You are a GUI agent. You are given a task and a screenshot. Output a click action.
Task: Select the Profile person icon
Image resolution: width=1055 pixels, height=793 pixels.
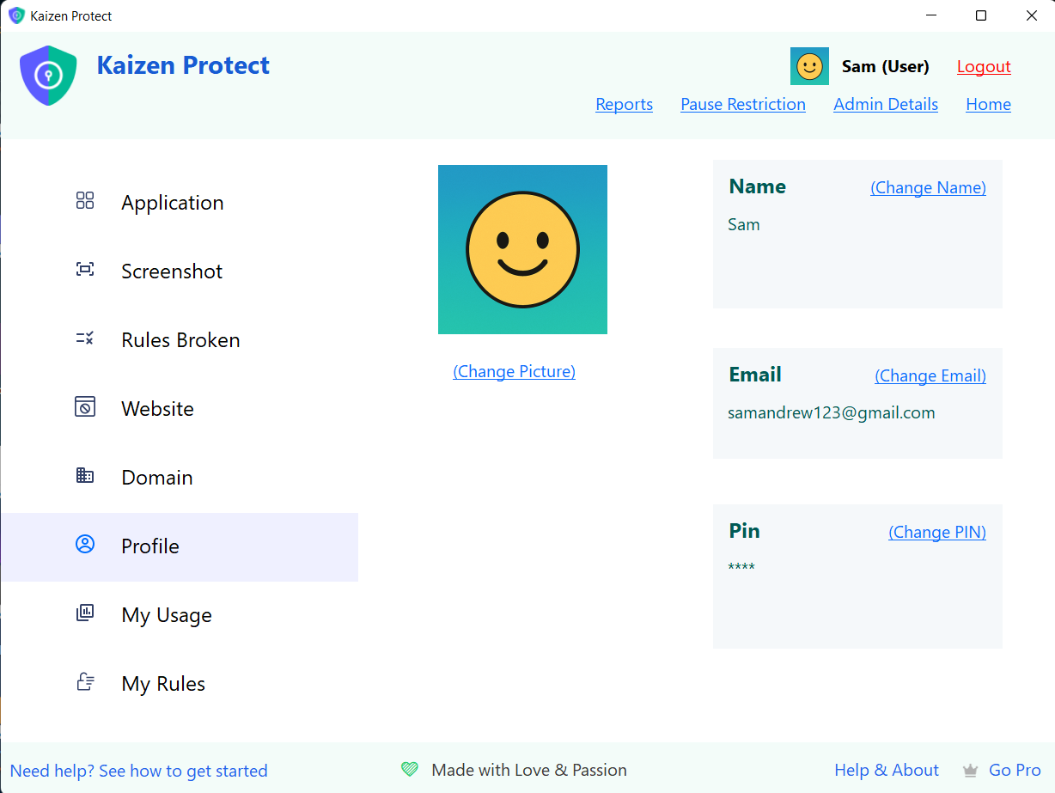pyautogui.click(x=85, y=545)
